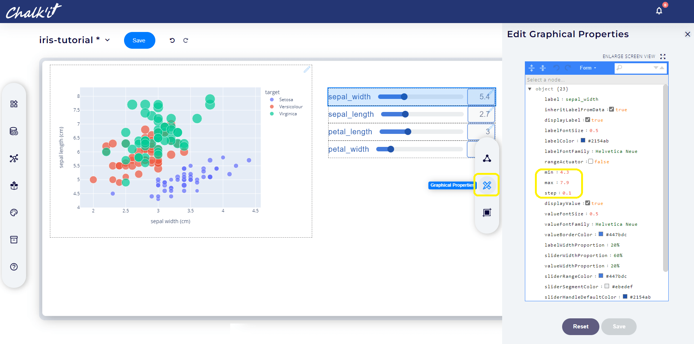694x344 pixels.
Task: Toggle displayValue checkbox
Action: [x=587, y=203]
